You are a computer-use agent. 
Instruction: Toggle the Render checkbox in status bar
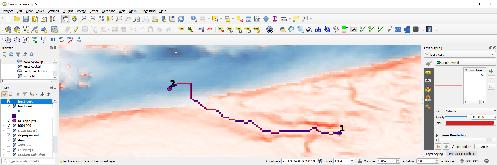pos(442,161)
